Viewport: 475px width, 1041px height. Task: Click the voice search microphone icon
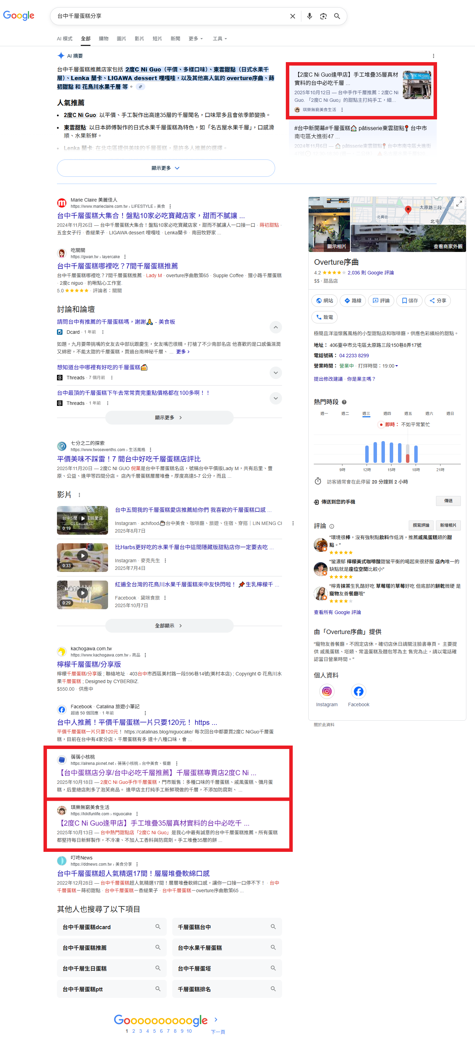pos(309,16)
